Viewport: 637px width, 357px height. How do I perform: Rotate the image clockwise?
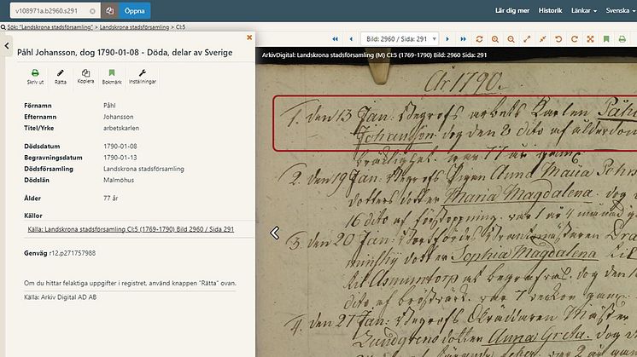pos(574,39)
